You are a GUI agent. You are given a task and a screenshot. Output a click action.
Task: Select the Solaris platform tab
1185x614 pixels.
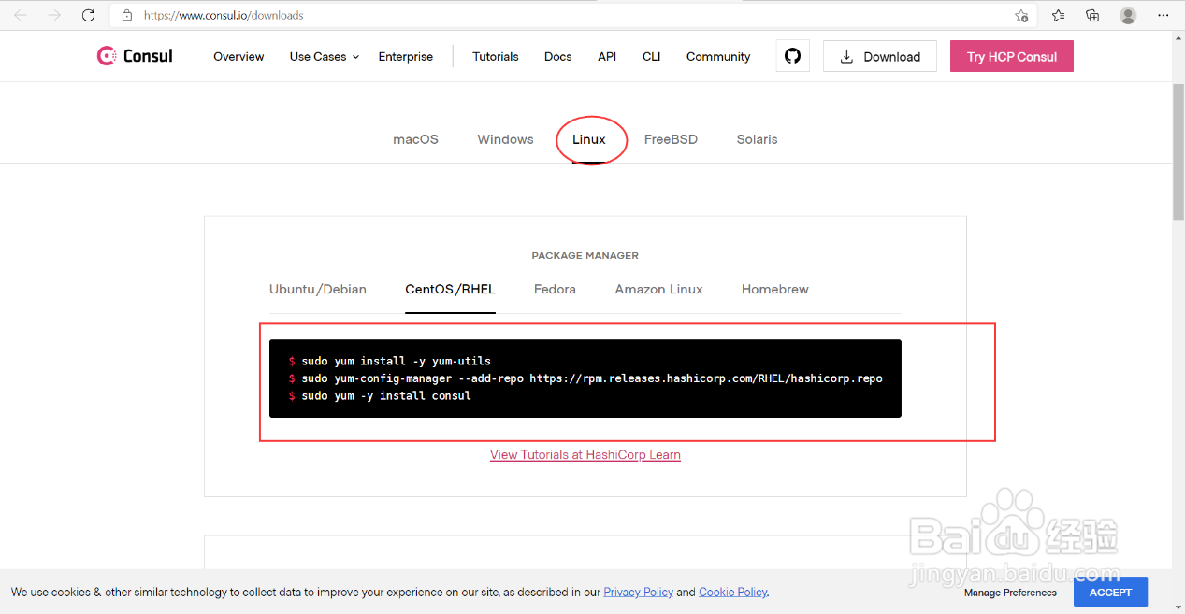tap(757, 139)
